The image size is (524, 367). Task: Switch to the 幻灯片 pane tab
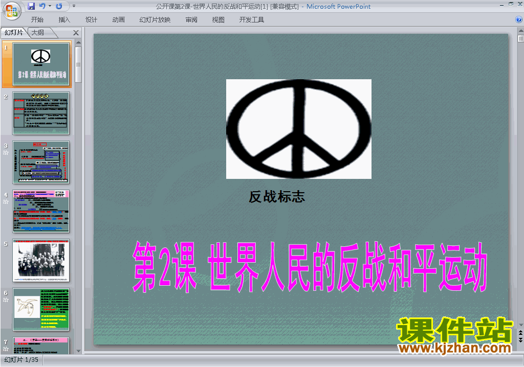coord(14,32)
